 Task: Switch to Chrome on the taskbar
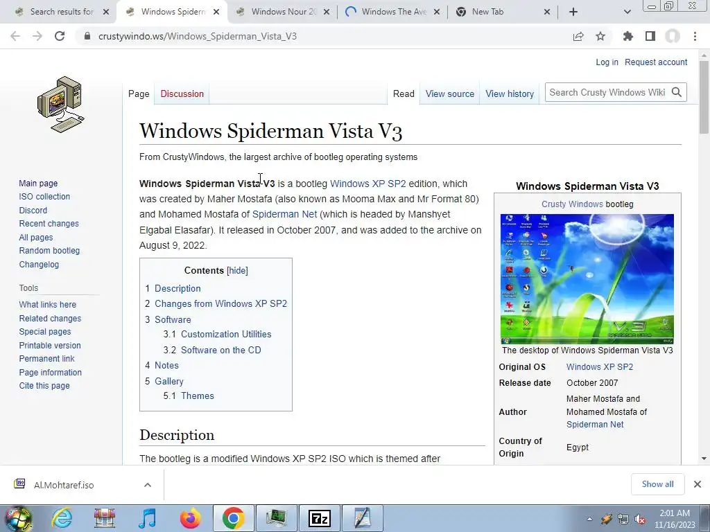pos(233,518)
